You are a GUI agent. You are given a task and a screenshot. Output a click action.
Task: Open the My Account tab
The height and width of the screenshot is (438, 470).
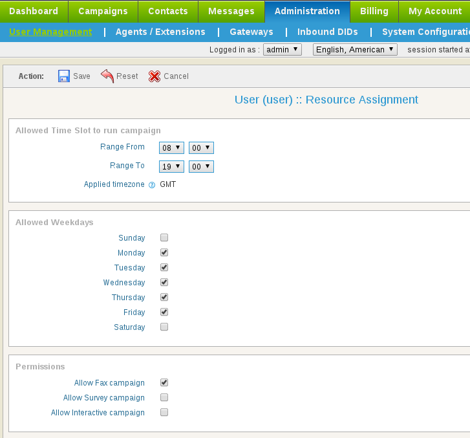point(435,12)
